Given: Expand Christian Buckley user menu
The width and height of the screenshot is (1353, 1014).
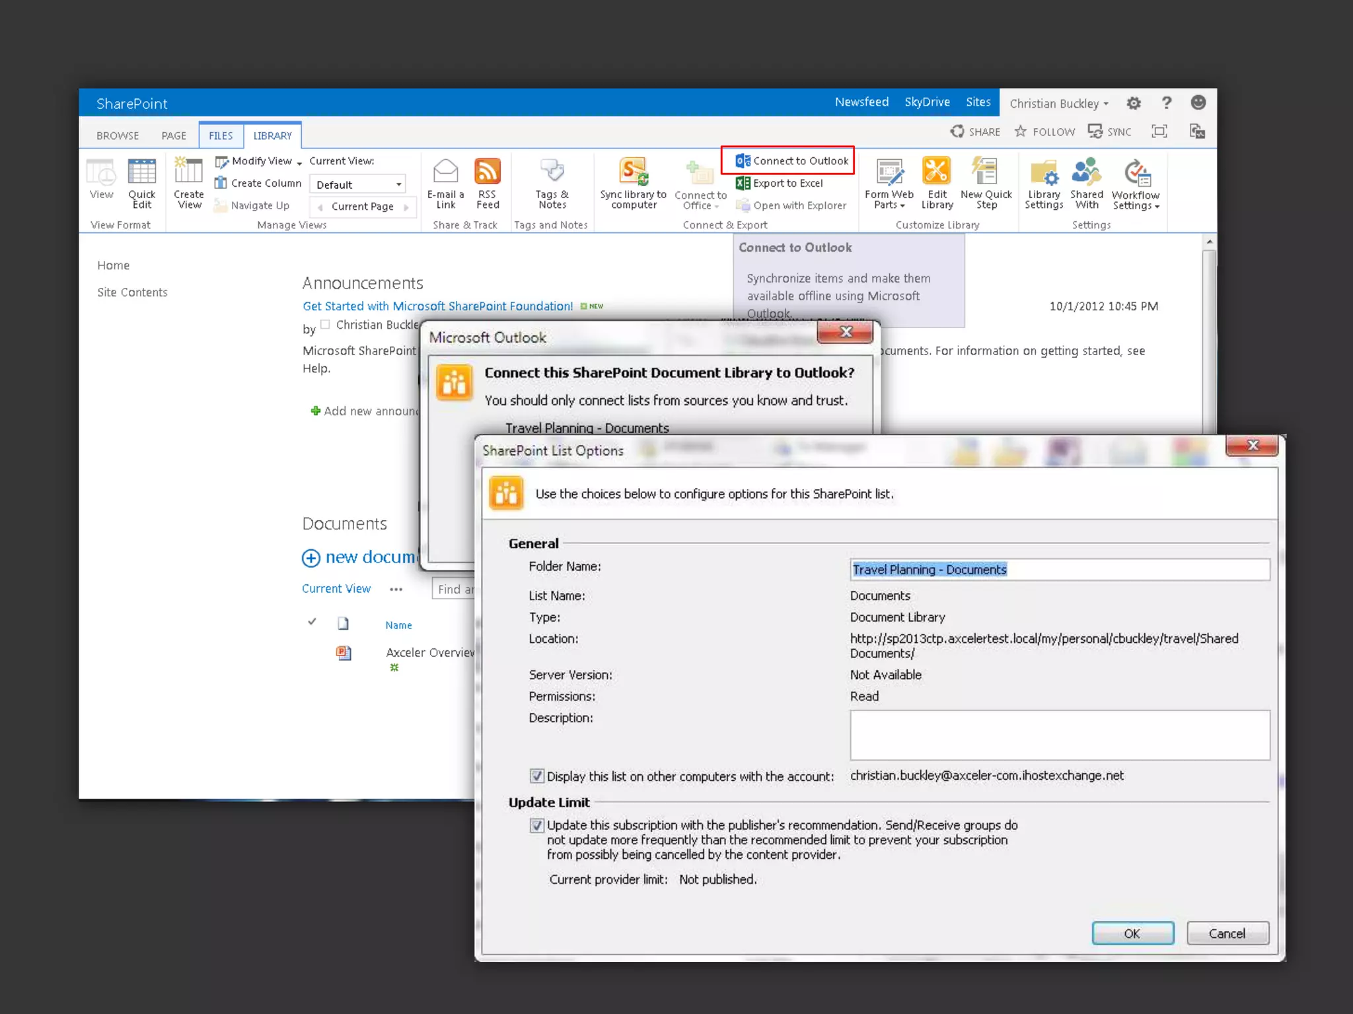Looking at the screenshot, I should (x=1058, y=104).
